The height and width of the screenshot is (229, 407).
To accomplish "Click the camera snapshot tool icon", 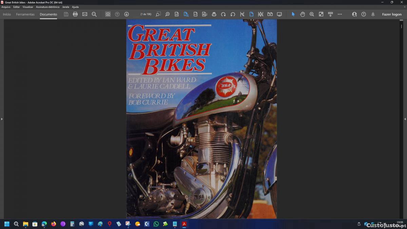I will point(108,14).
